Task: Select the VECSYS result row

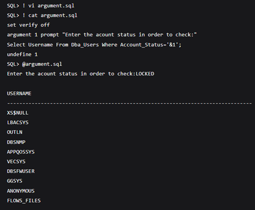Action: 16,162
